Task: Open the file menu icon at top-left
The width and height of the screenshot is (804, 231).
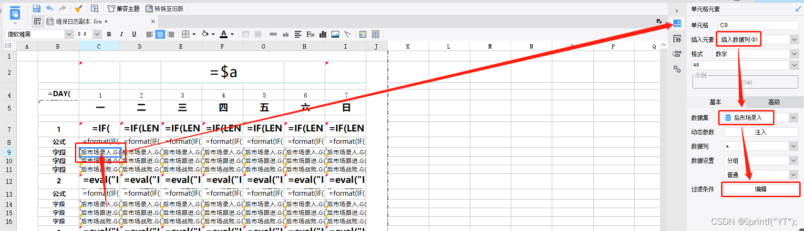Action: coord(15,14)
